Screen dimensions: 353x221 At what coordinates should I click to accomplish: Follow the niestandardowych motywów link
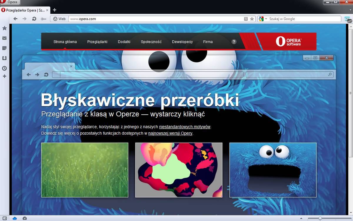(x=185, y=127)
